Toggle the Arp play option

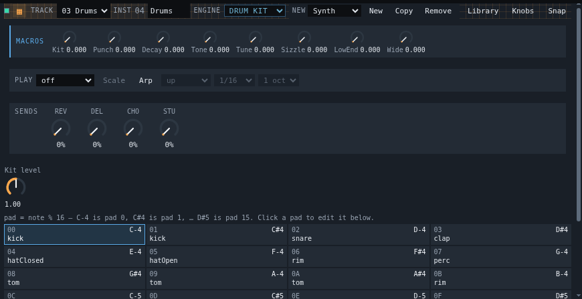coord(146,80)
